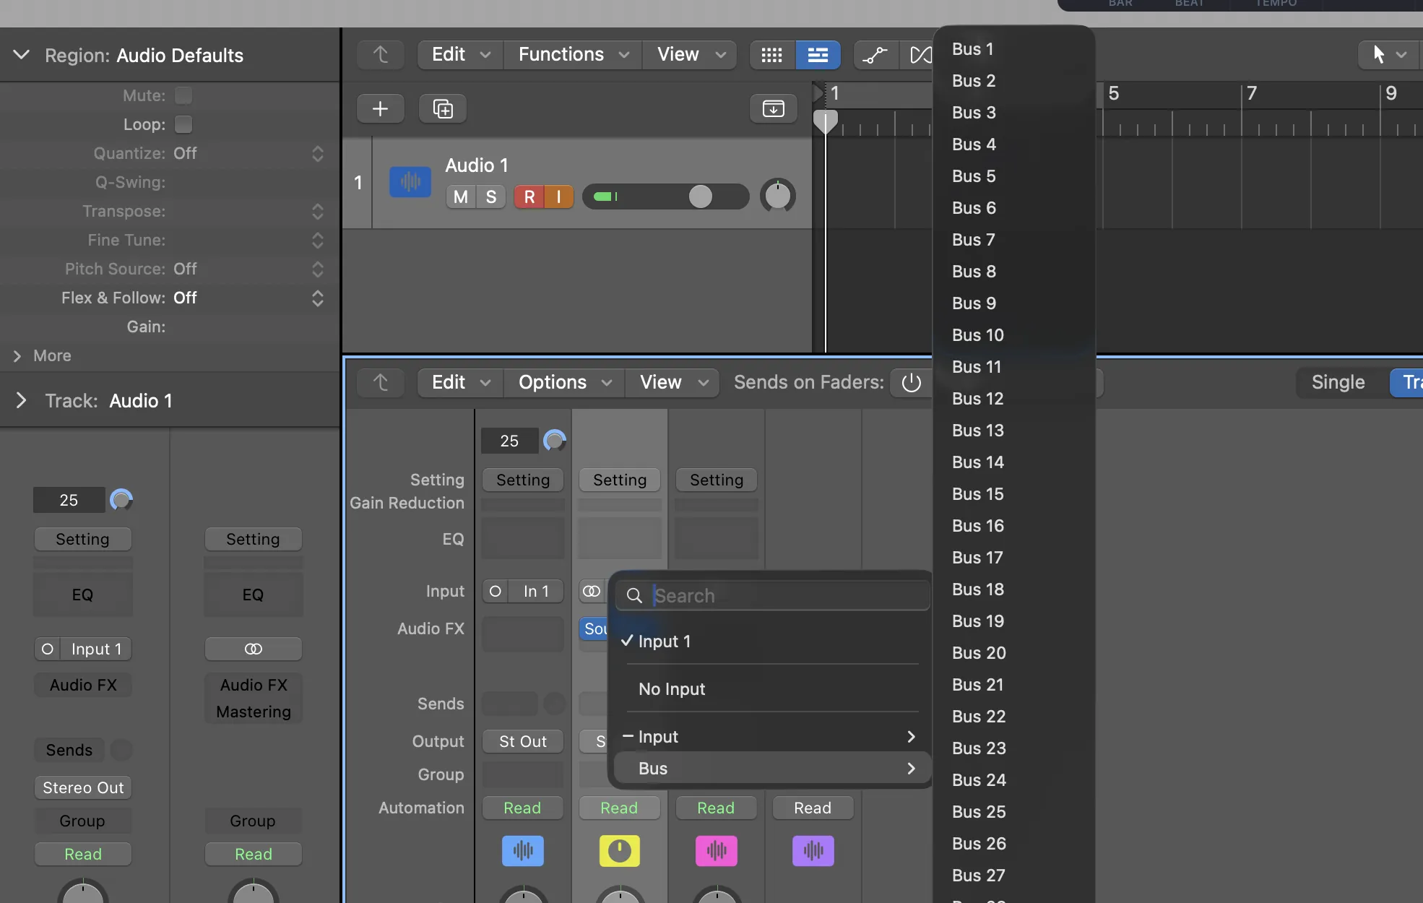The image size is (1423, 903).
Task: Click mixer back arrow icon
Action: 380,383
